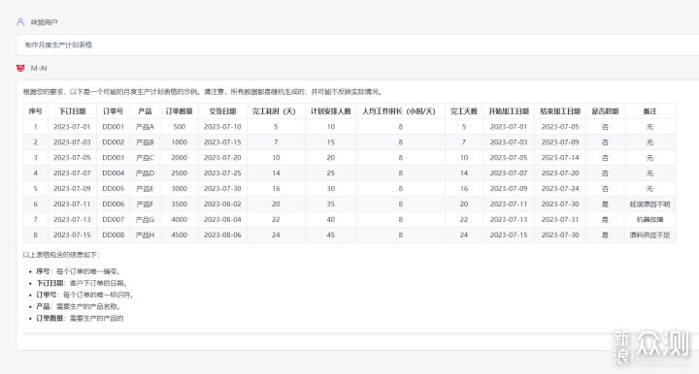Click order quantity 2500
Image resolution: width=699 pixels, height=374 pixels.
(180, 173)
